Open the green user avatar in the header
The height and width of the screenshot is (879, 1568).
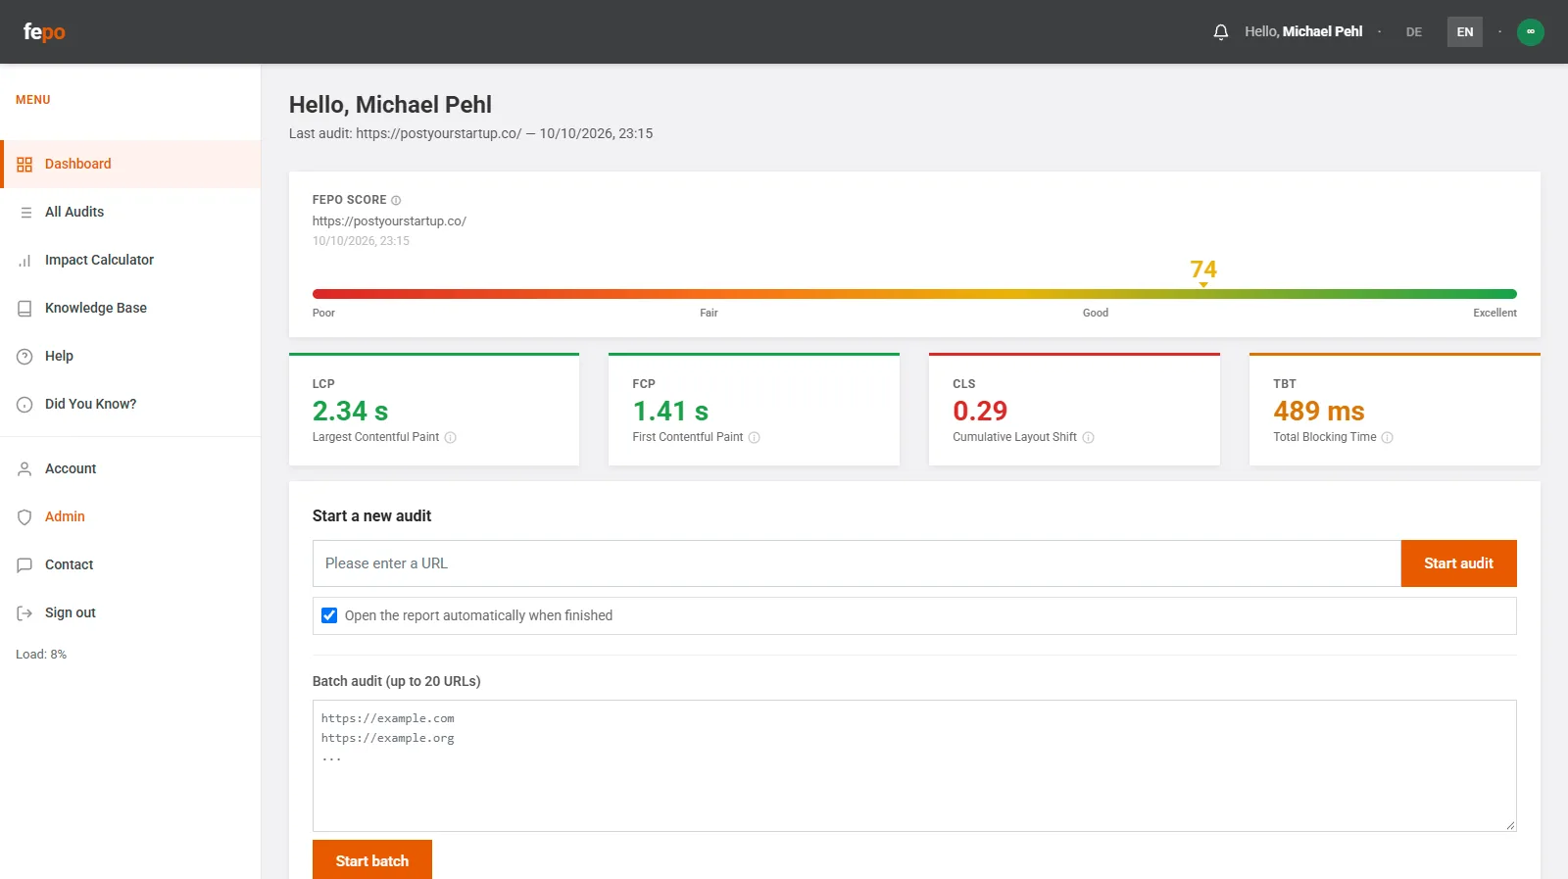pyautogui.click(x=1530, y=32)
